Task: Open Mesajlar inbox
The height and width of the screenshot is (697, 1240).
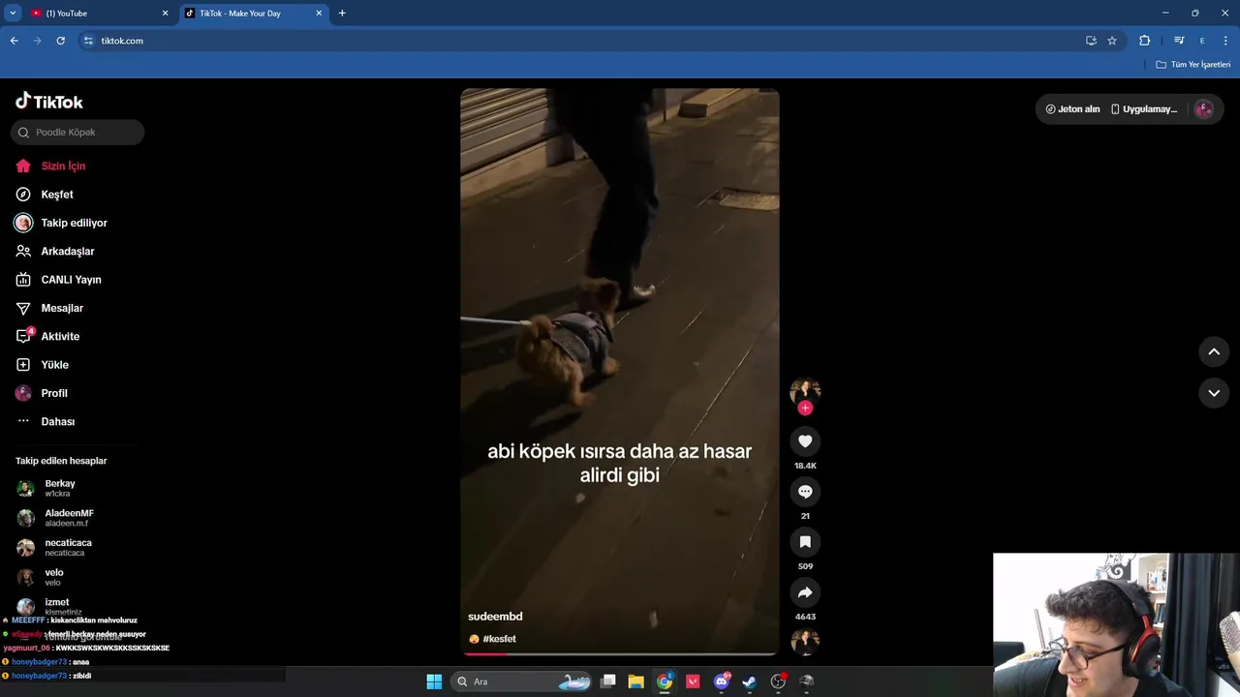Action: coord(49,308)
